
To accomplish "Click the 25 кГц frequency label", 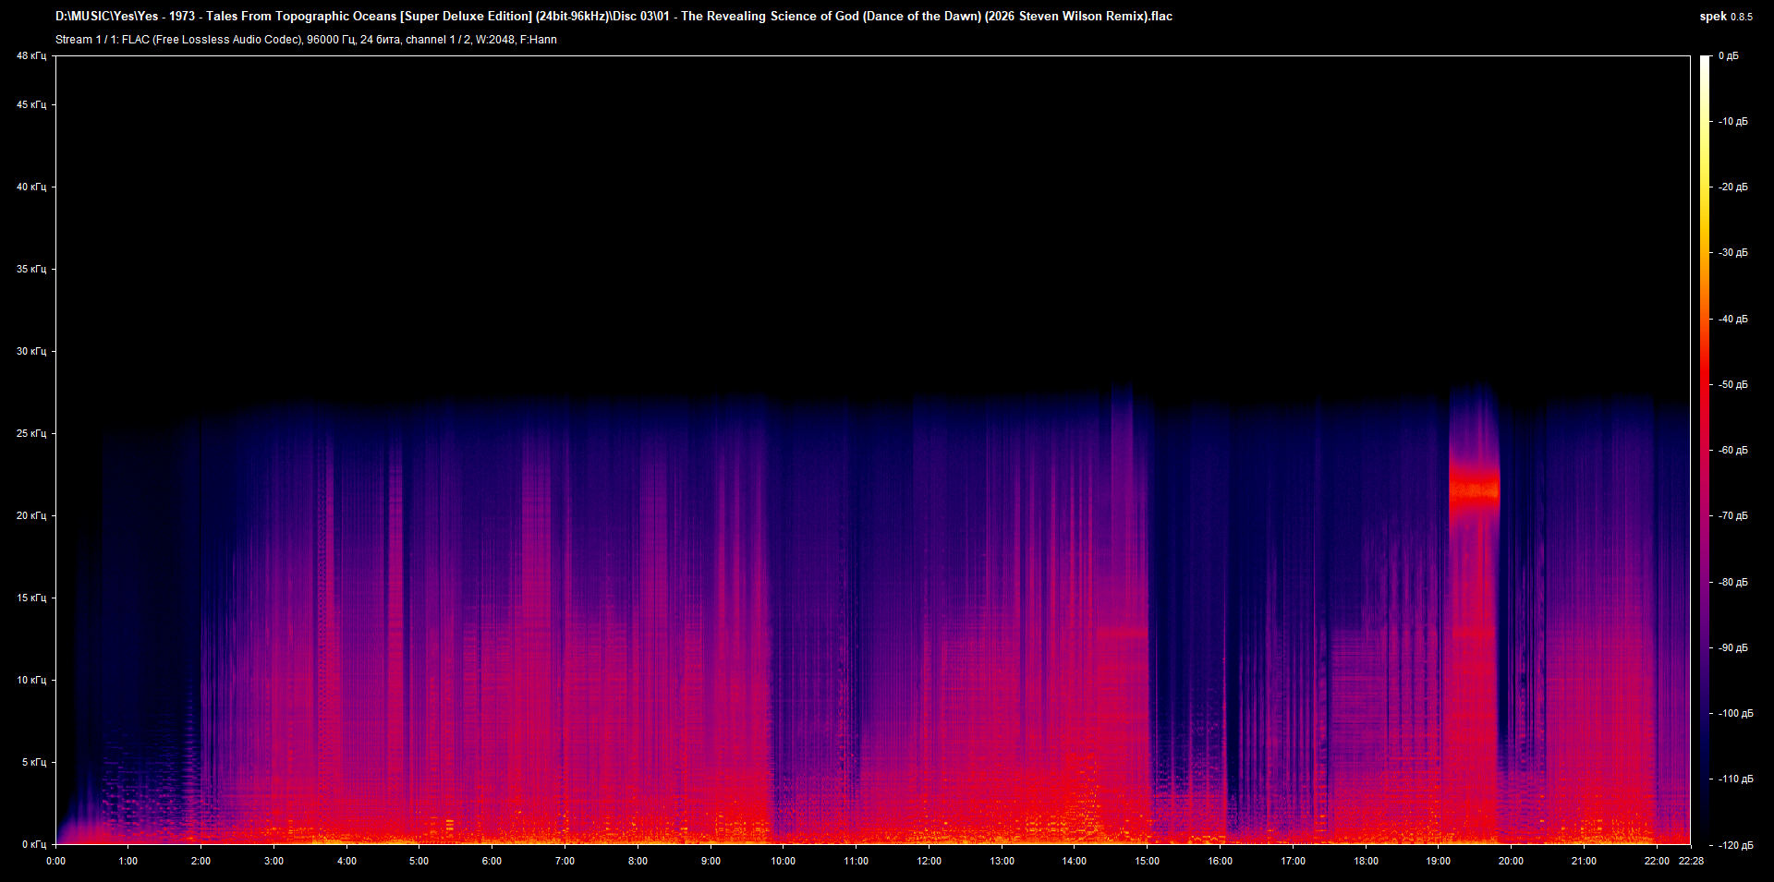I will (x=30, y=434).
